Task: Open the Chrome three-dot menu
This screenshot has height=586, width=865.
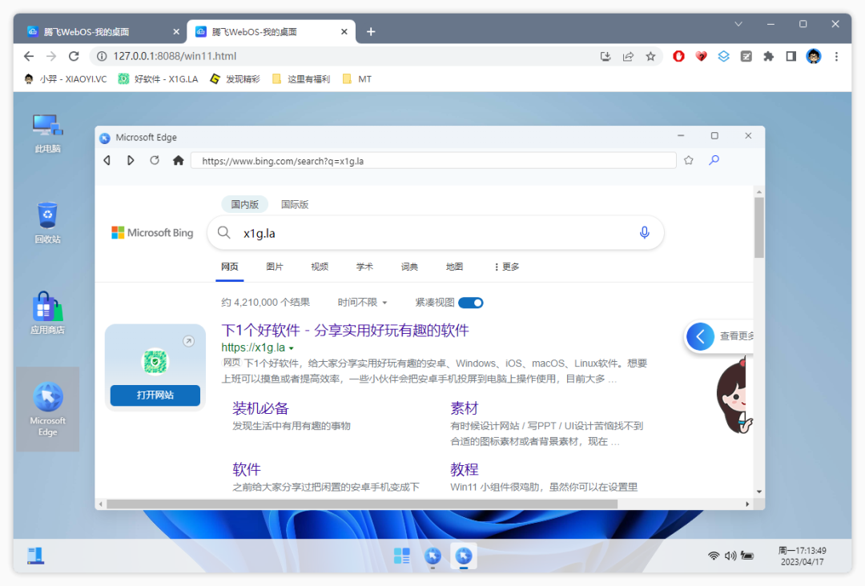Action: click(836, 56)
